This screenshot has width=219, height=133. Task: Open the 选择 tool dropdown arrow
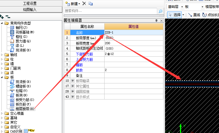[183, 15]
